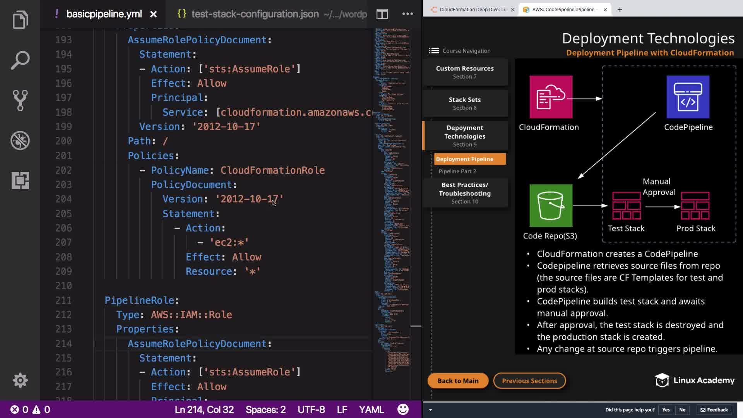Select Stack Sets Section 8
The image size is (743, 418).
click(x=465, y=103)
